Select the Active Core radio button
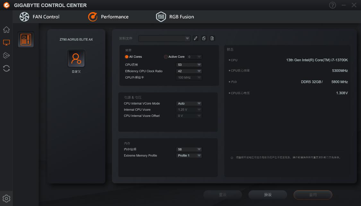Screen dimensions: 361x206 tap(165, 56)
